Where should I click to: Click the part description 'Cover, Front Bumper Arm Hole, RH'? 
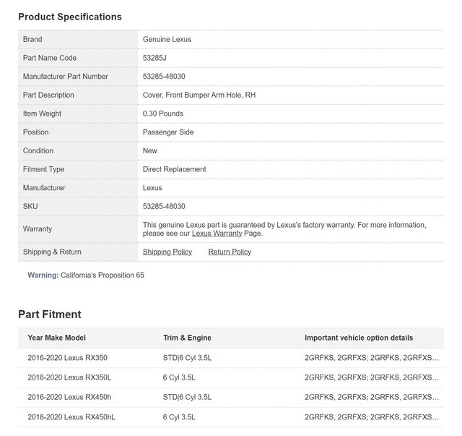[199, 95]
